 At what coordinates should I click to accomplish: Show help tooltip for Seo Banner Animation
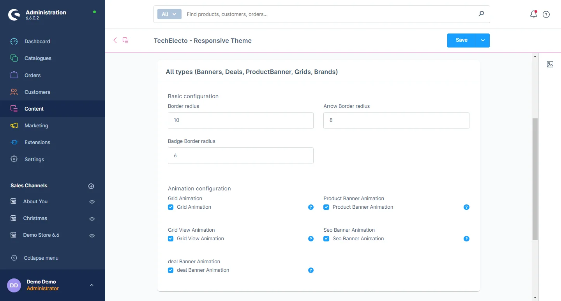pos(466,239)
